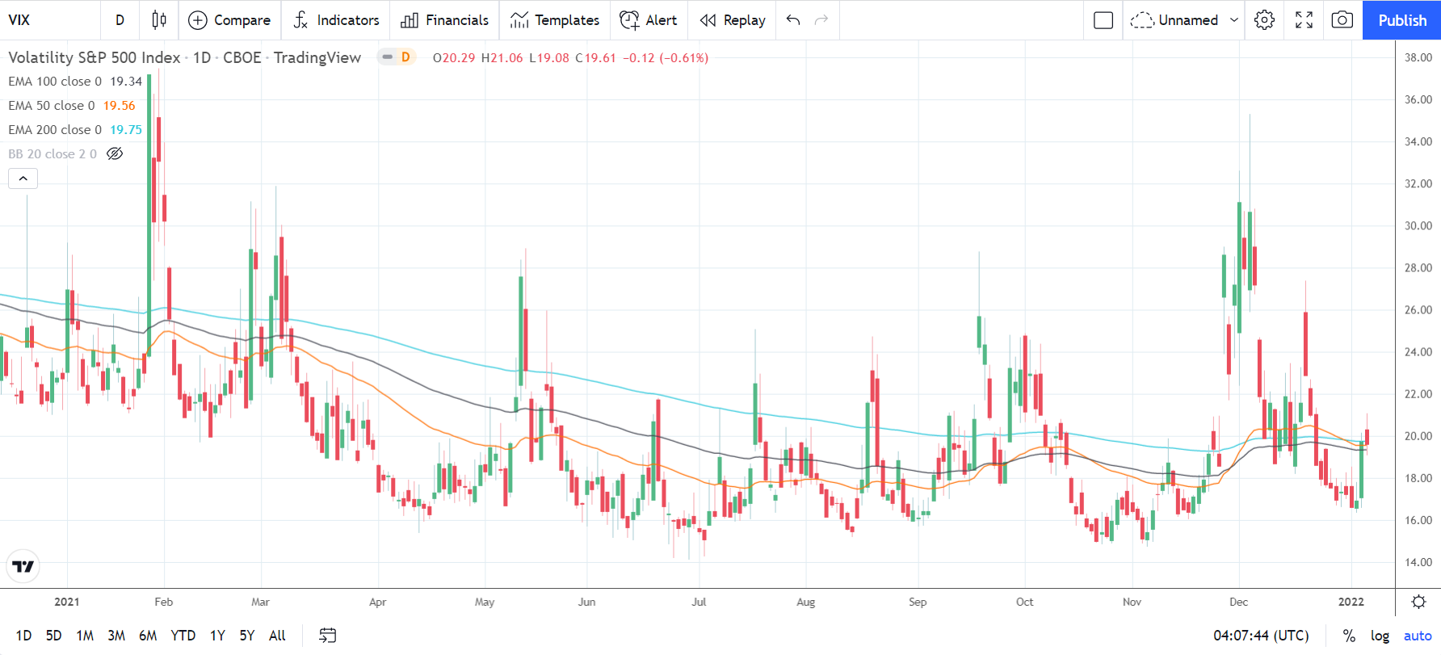
Task: Open indicator Templates
Action: click(555, 20)
